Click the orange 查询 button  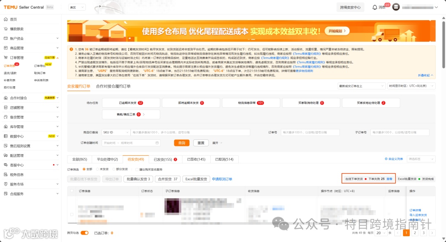pyautogui.click(x=182, y=143)
